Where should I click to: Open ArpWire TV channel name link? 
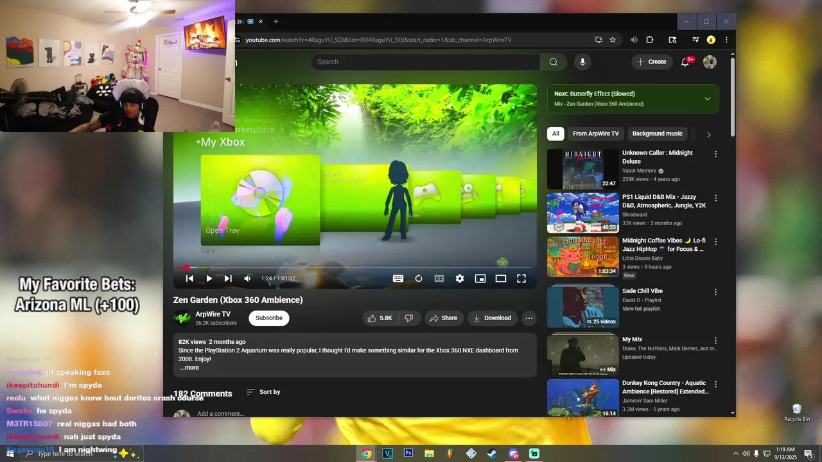coord(213,314)
